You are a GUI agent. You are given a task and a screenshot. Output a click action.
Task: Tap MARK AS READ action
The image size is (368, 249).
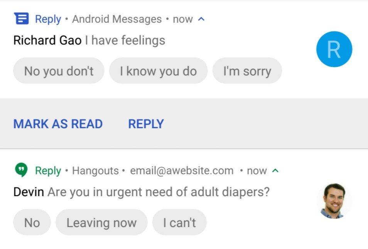pos(58,124)
